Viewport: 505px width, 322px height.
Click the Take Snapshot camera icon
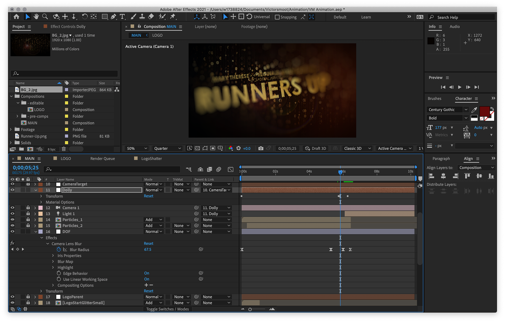click(x=260, y=148)
